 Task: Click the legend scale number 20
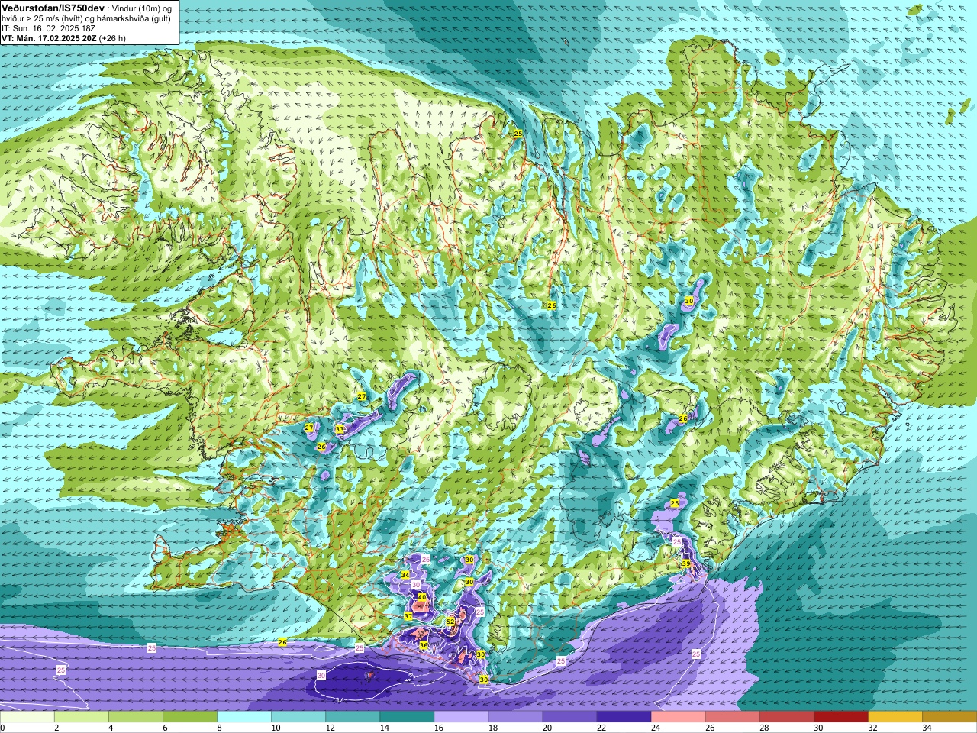coord(547,728)
